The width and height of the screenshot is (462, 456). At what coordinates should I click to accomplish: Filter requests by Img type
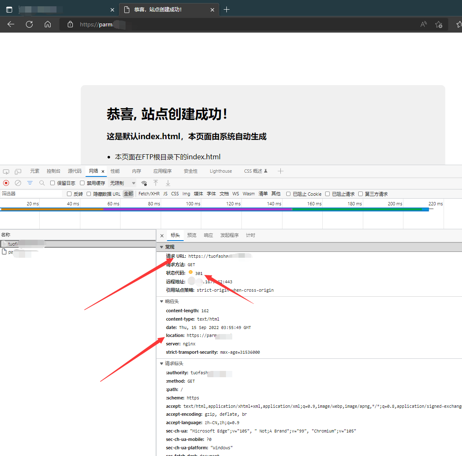pos(186,194)
